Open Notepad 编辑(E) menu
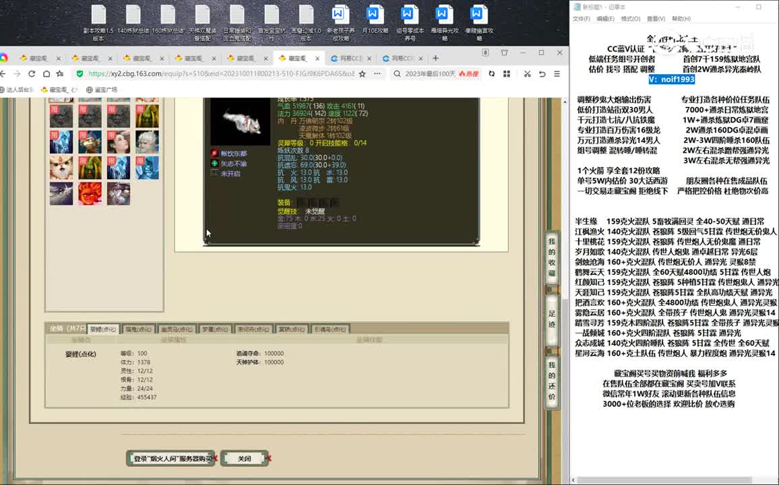 pos(605,19)
